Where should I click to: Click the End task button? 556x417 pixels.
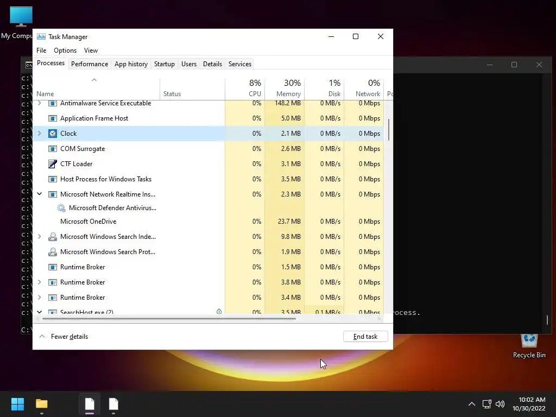(x=365, y=337)
